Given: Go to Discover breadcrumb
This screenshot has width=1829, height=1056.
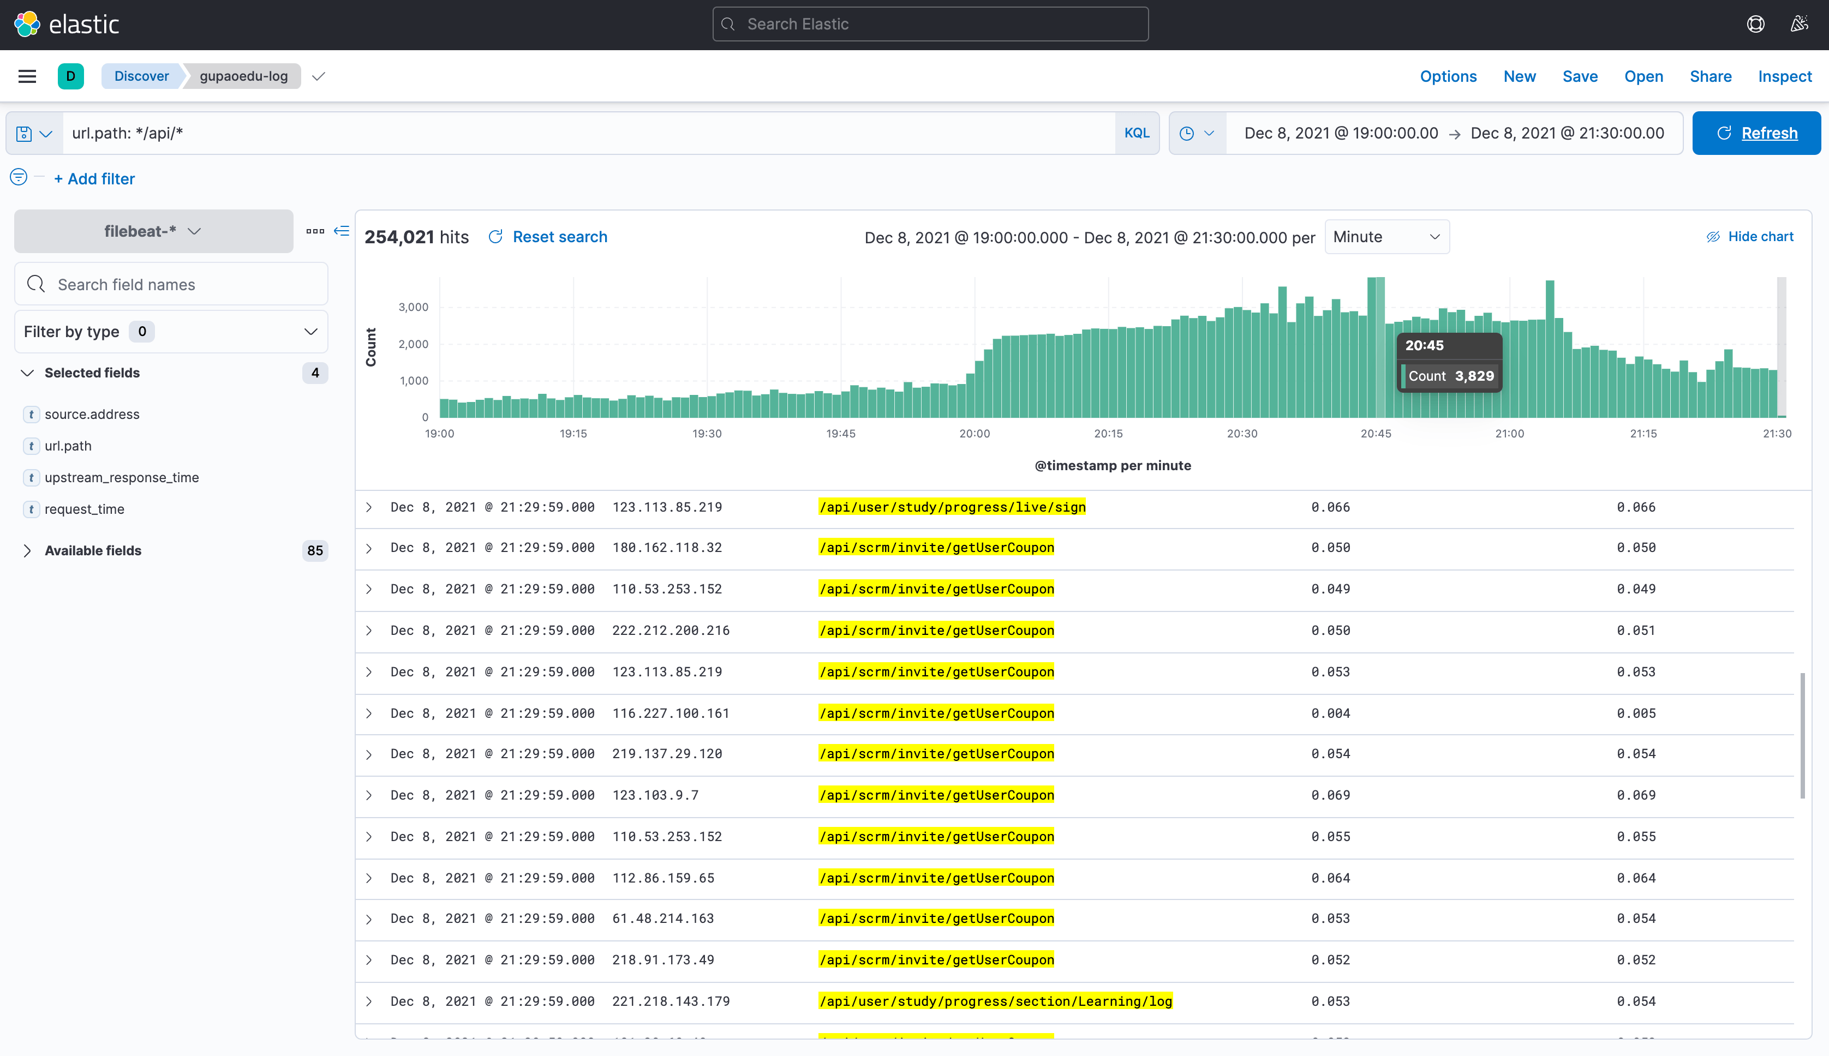Looking at the screenshot, I should (141, 76).
